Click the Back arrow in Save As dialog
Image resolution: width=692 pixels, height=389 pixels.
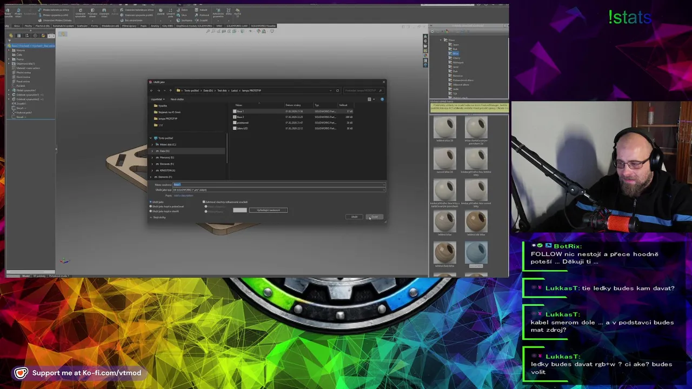coord(151,90)
